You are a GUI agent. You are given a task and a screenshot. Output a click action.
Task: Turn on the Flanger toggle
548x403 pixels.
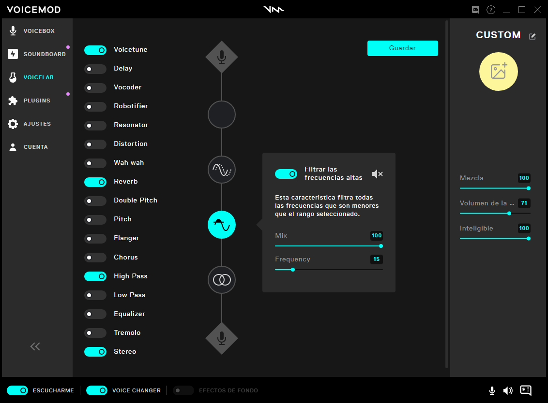pyautogui.click(x=95, y=239)
